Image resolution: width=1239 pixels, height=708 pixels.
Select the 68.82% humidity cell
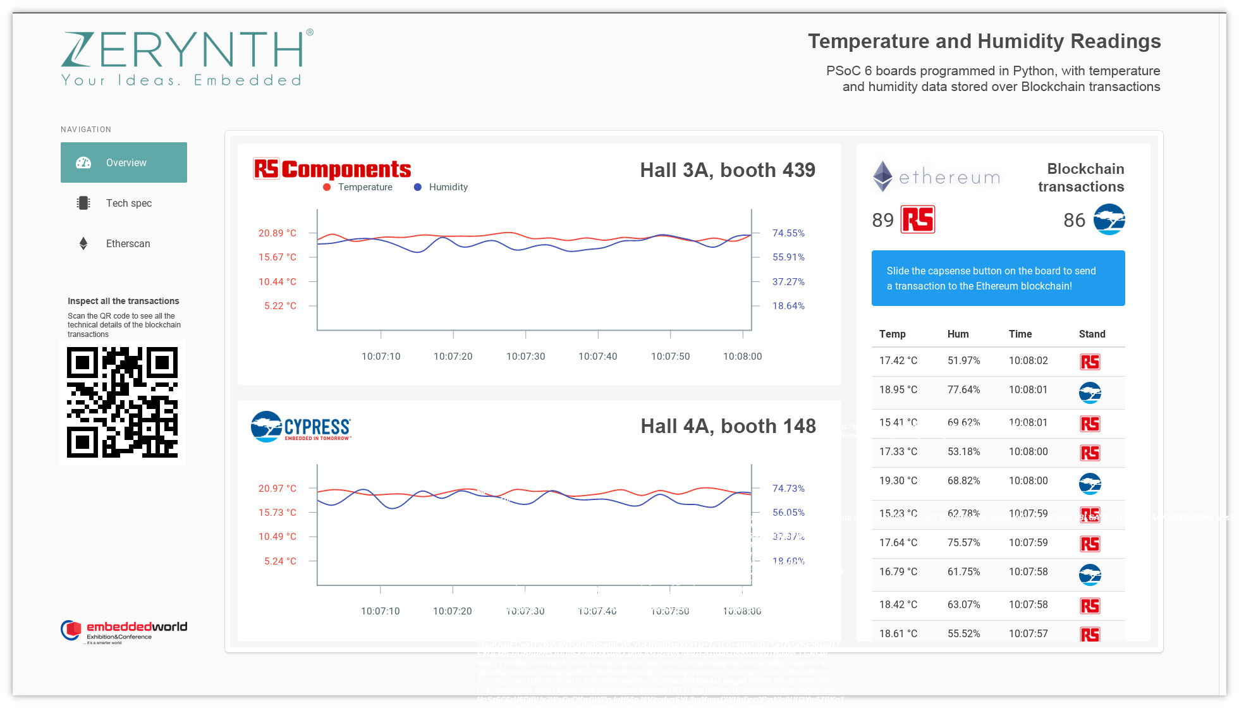pos(964,480)
